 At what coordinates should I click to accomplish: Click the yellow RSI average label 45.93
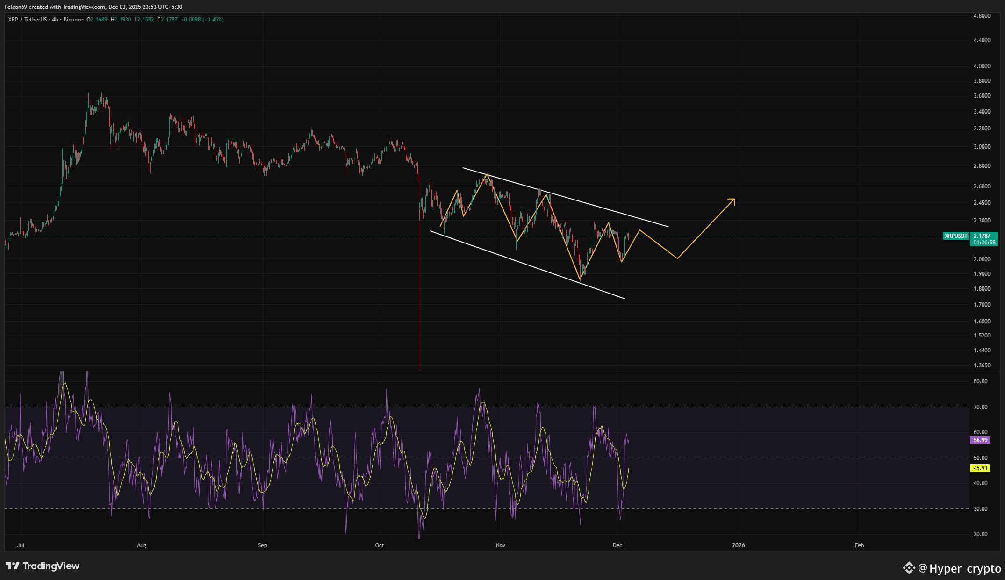coord(980,468)
